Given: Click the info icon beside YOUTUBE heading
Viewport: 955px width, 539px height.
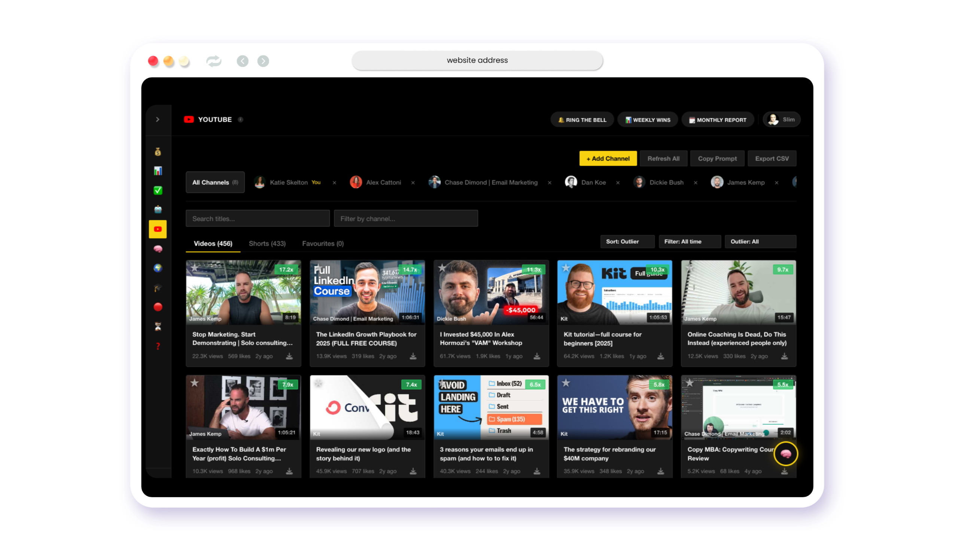Looking at the screenshot, I should 240,119.
